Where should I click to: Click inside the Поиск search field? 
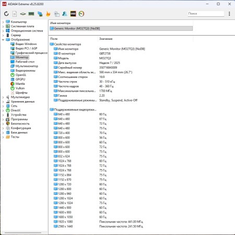pyautogui.click(x=206, y=14)
